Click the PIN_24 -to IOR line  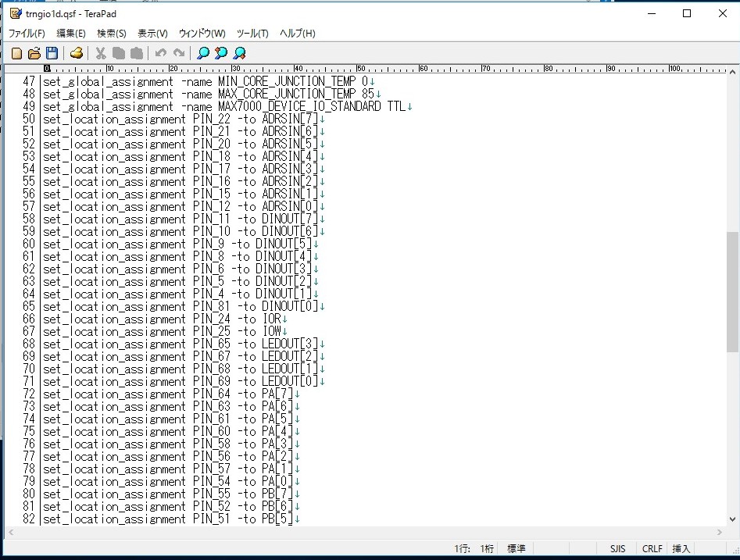point(162,319)
